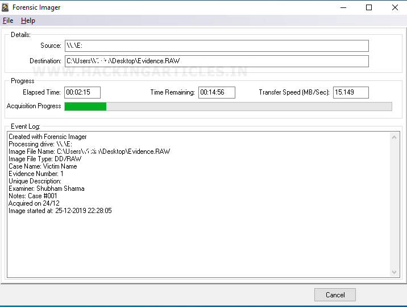Select log line 'Acquired on 24/12'

pyautogui.click(x=34, y=203)
